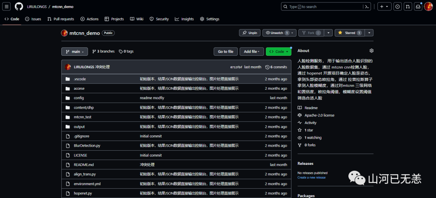Screen dimensions: 436x198
Task: Switch to the Insights tab
Action: pos(184,19)
